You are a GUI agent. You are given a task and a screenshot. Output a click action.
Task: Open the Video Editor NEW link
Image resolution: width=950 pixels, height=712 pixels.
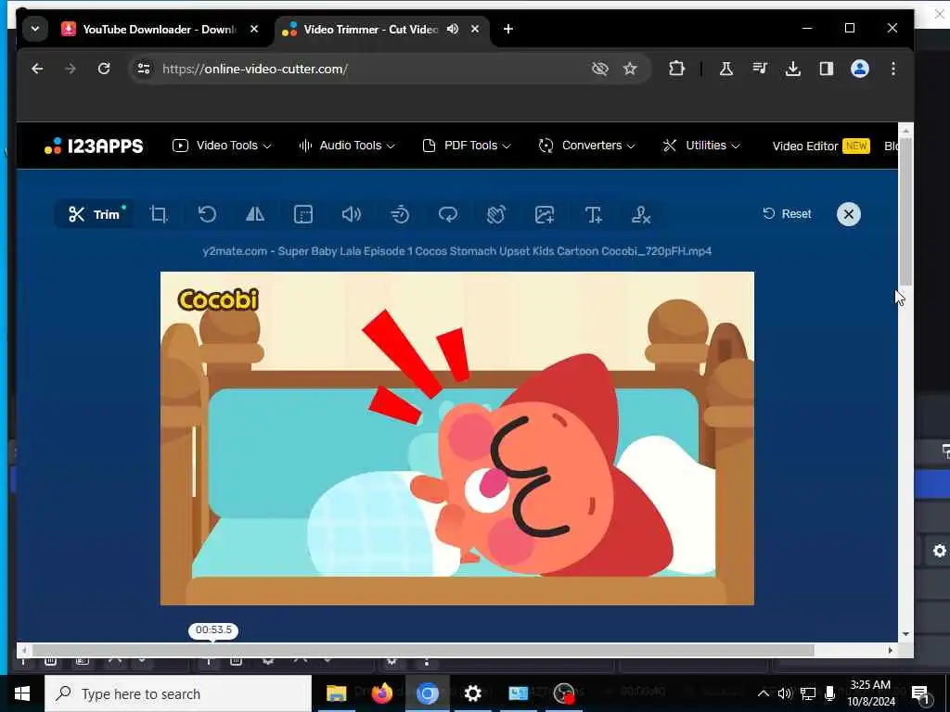tap(821, 146)
